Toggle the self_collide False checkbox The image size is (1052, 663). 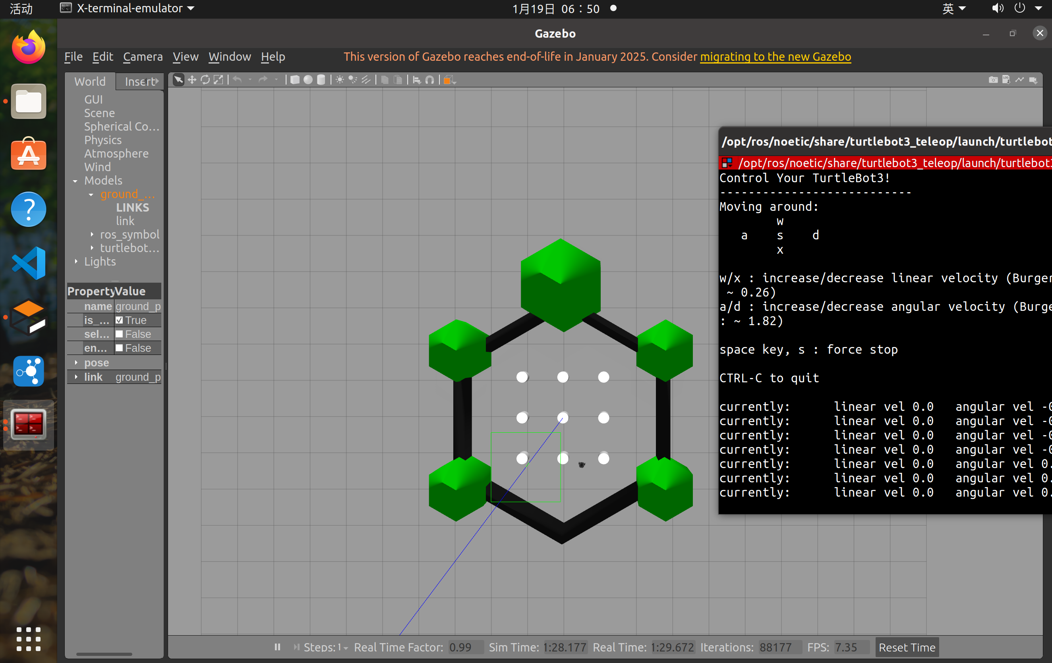tap(119, 334)
